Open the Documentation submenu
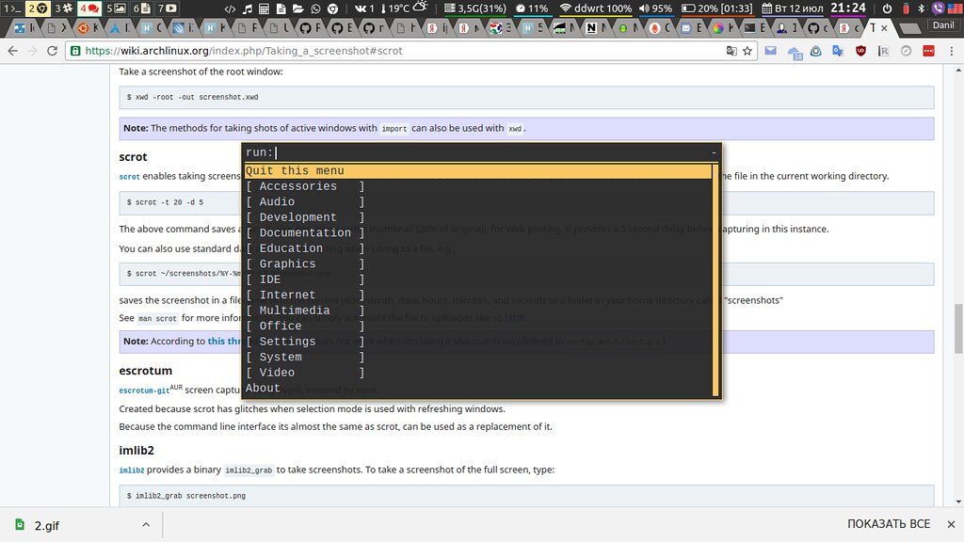The image size is (964, 542). point(305,233)
